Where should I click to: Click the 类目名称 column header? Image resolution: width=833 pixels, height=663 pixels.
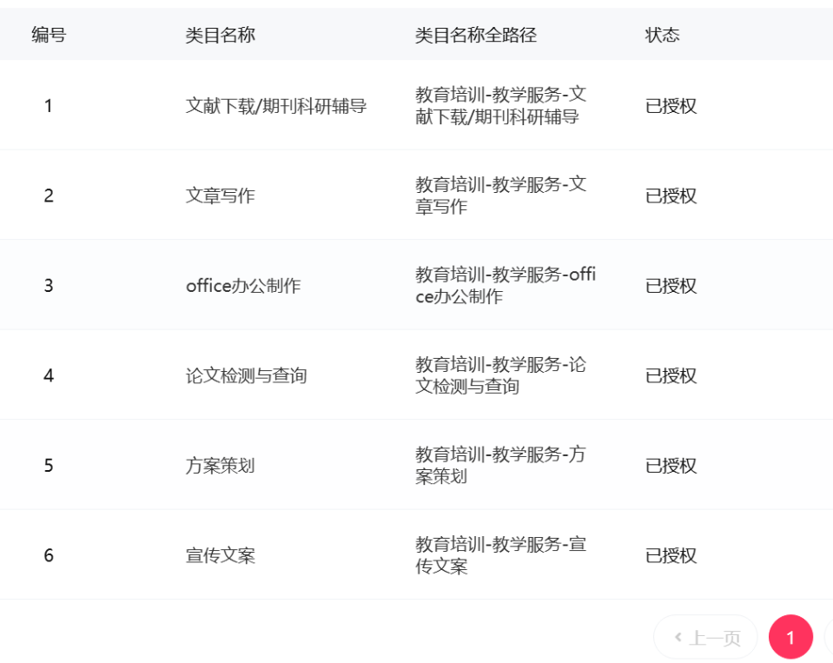coord(220,35)
